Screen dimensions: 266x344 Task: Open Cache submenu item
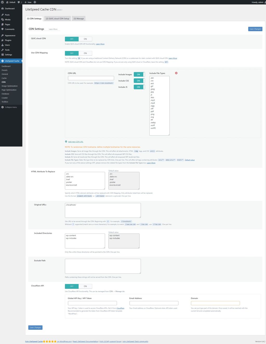click(x=4, y=78)
